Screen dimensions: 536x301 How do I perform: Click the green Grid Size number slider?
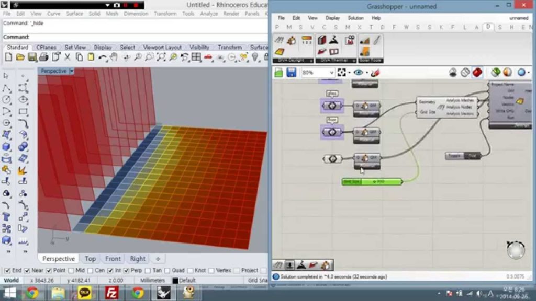pos(372,181)
